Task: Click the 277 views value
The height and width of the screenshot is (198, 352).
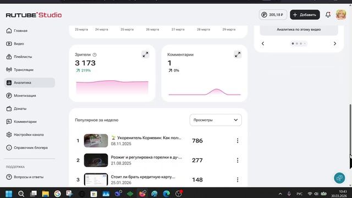Action: 197,160
